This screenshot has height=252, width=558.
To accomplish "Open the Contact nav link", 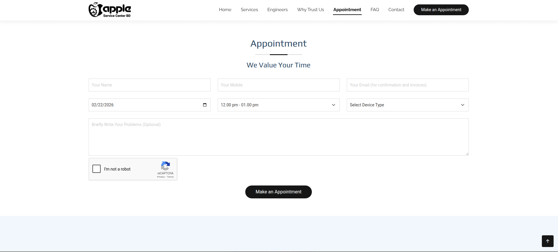I will (396, 10).
